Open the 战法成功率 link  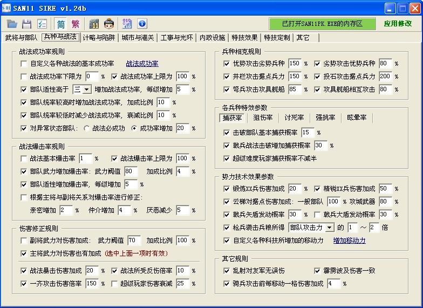(142, 64)
